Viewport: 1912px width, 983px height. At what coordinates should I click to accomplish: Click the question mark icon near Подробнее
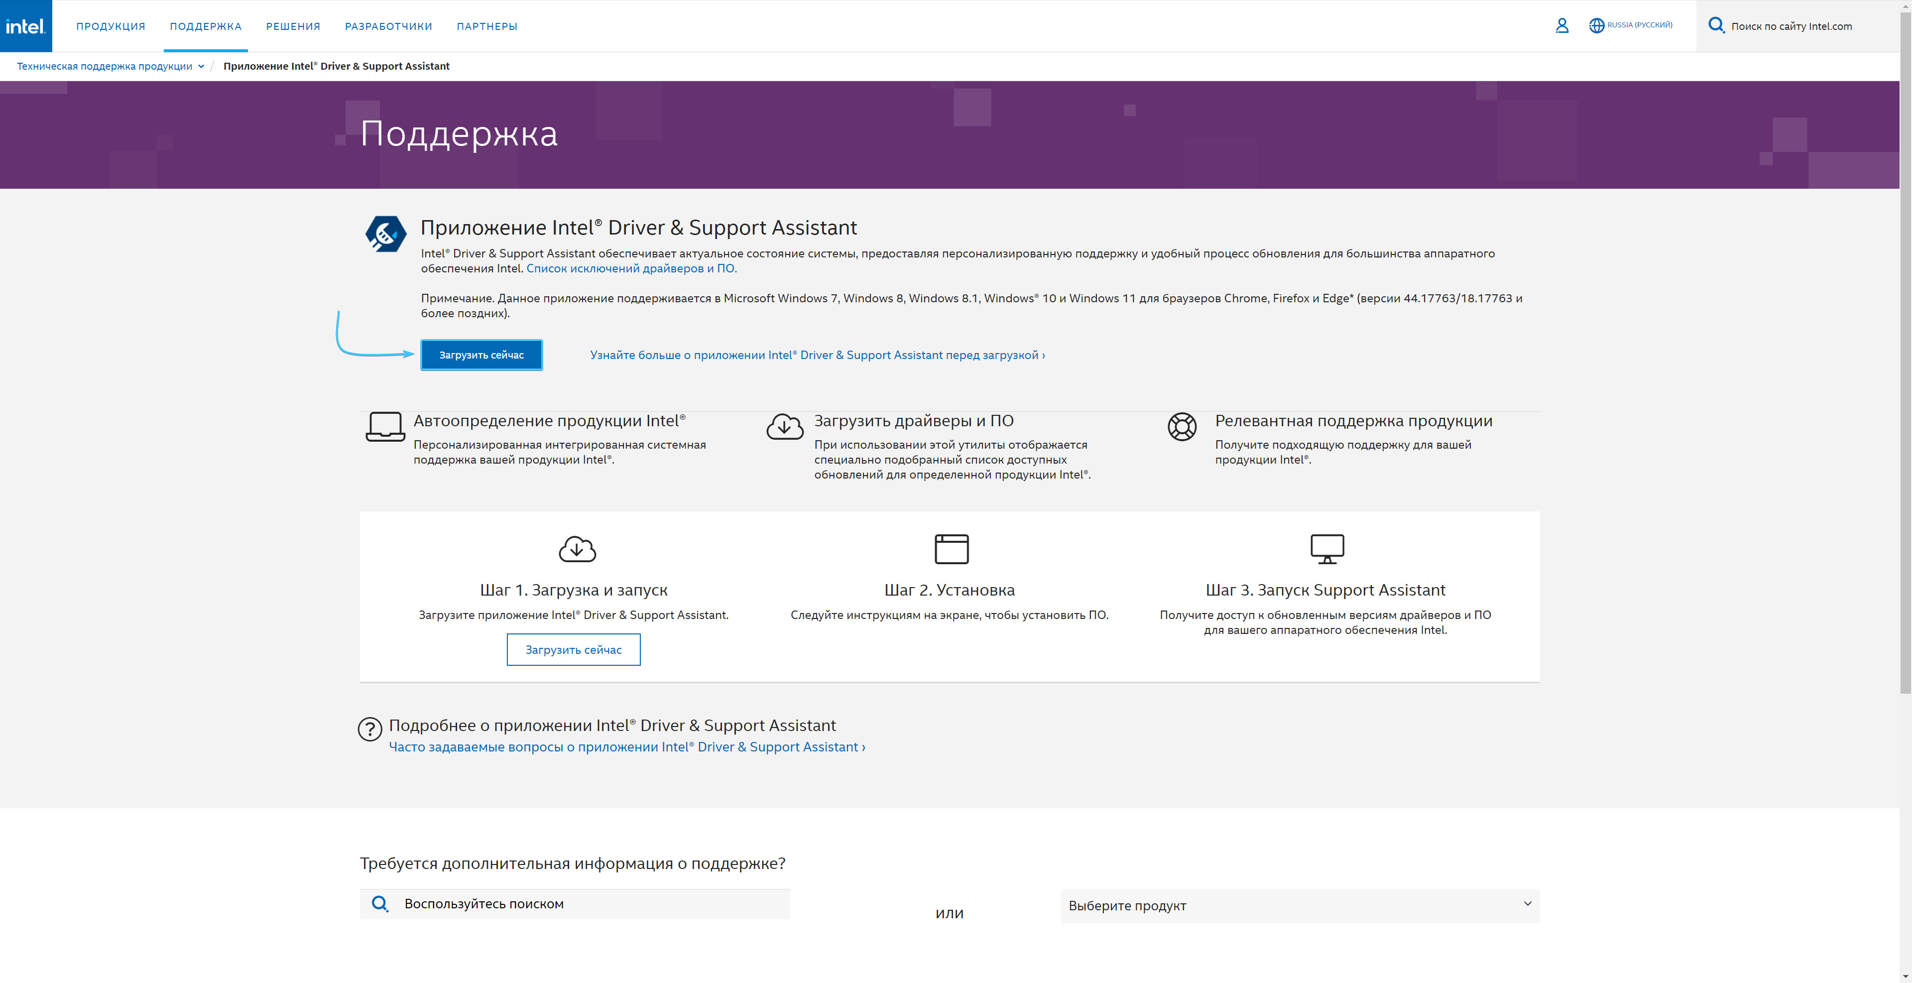tap(369, 729)
